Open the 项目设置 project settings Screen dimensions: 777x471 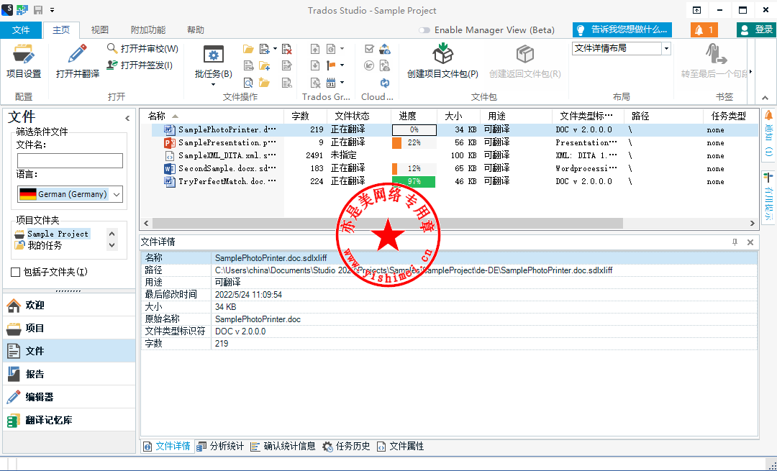(x=23, y=61)
